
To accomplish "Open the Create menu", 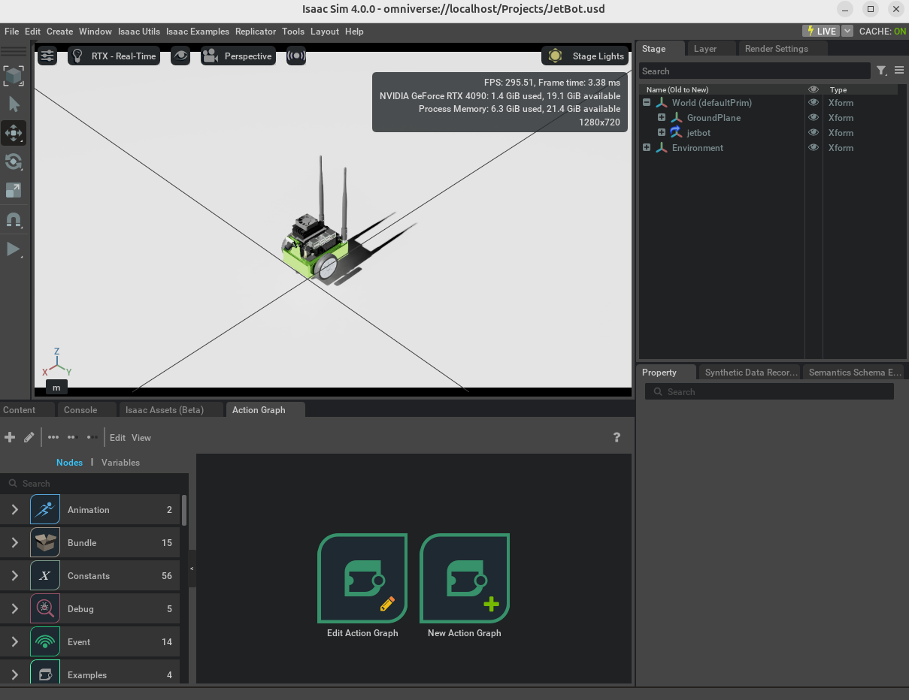I will (59, 32).
